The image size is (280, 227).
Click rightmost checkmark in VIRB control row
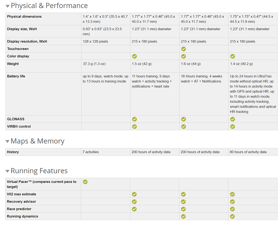232,126
